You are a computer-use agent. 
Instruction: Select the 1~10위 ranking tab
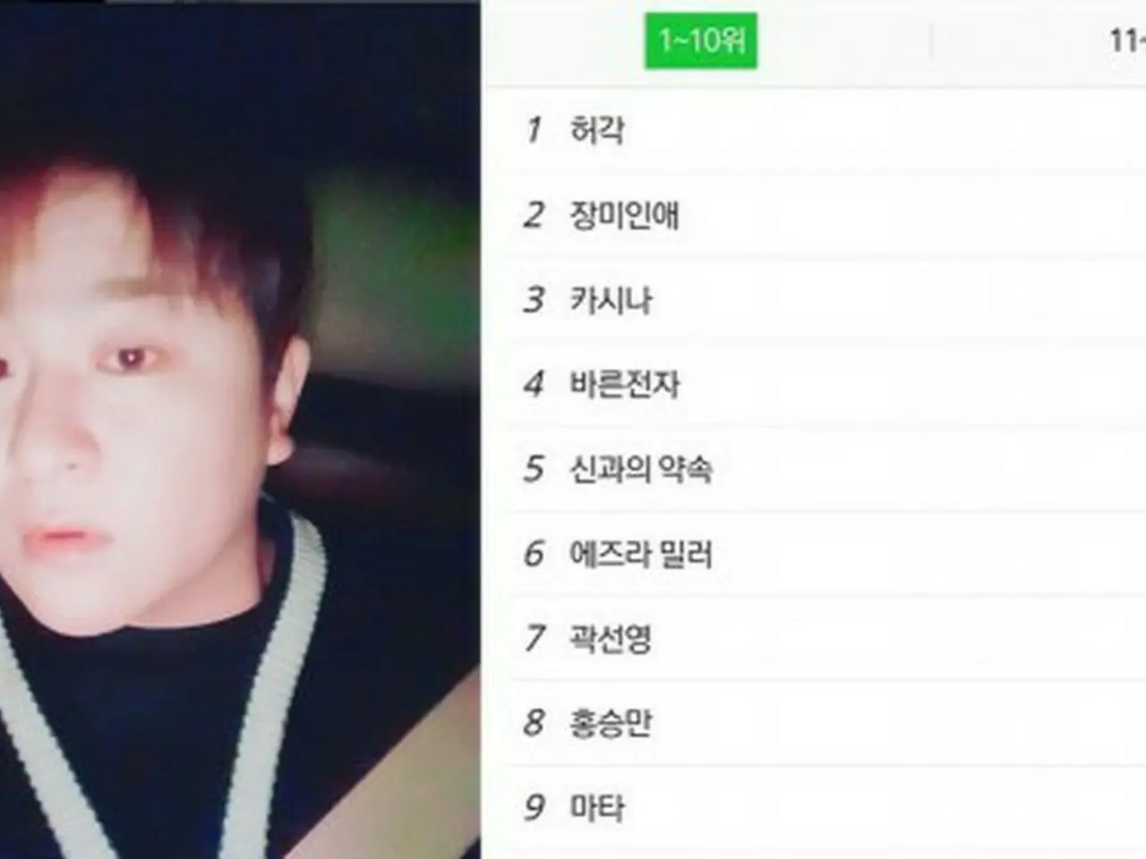(x=701, y=40)
